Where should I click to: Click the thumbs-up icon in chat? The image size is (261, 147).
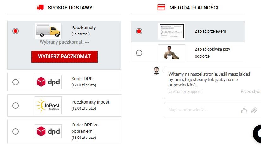click(x=244, y=110)
